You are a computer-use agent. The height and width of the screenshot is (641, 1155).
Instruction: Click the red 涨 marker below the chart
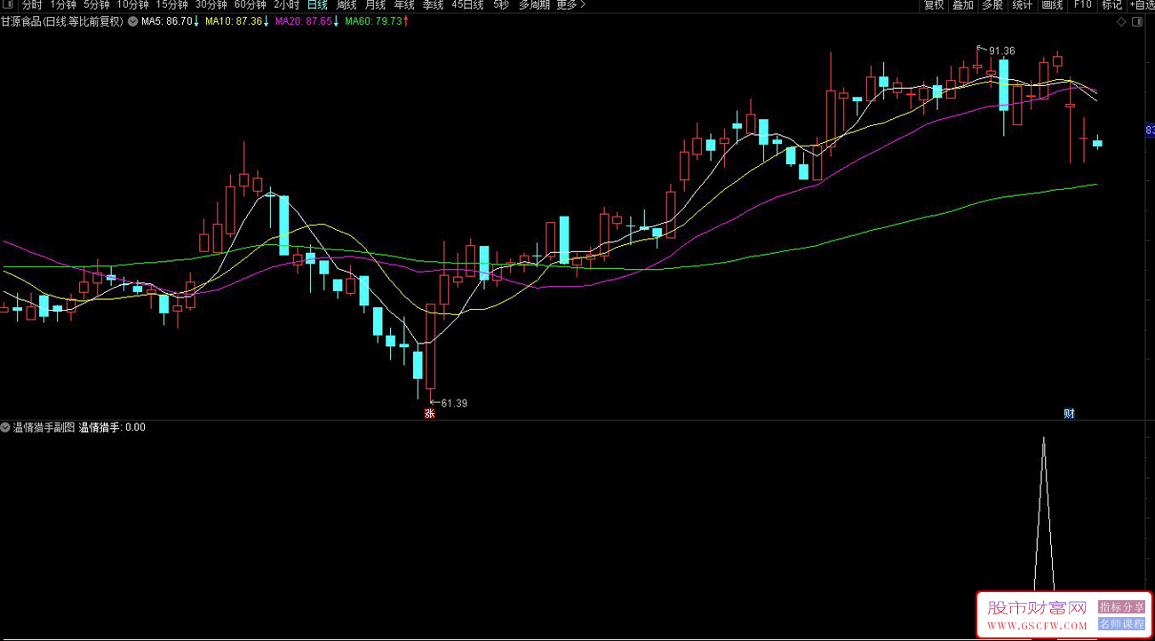click(x=429, y=413)
